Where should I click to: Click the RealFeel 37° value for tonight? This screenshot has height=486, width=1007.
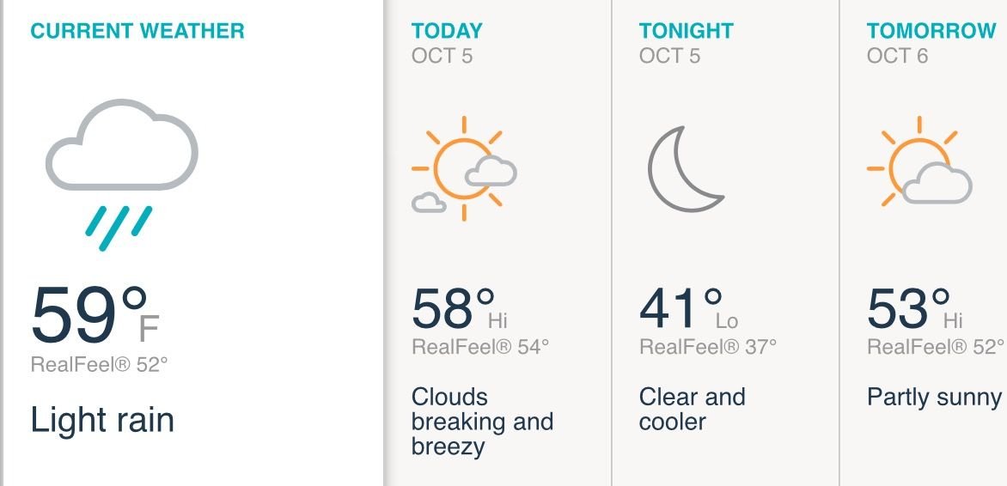coord(708,347)
